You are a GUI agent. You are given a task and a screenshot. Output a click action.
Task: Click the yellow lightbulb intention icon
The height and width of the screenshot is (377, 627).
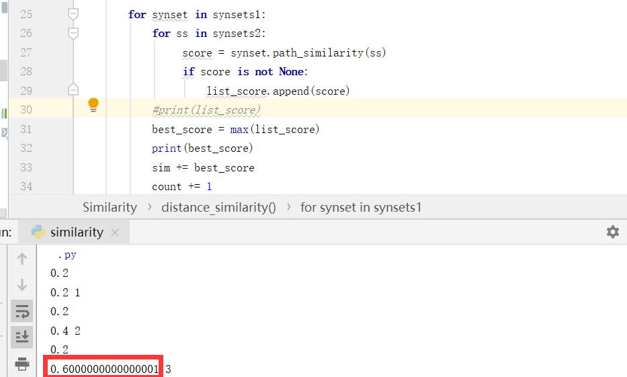point(93,105)
